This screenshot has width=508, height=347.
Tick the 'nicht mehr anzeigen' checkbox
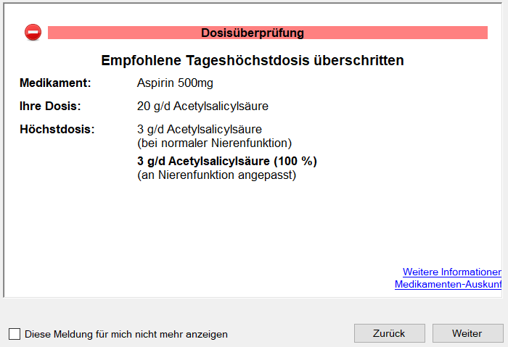tap(15, 334)
